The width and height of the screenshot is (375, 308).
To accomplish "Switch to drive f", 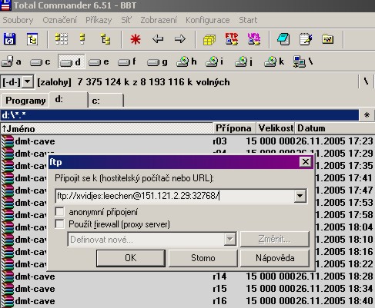I will 127,61.
